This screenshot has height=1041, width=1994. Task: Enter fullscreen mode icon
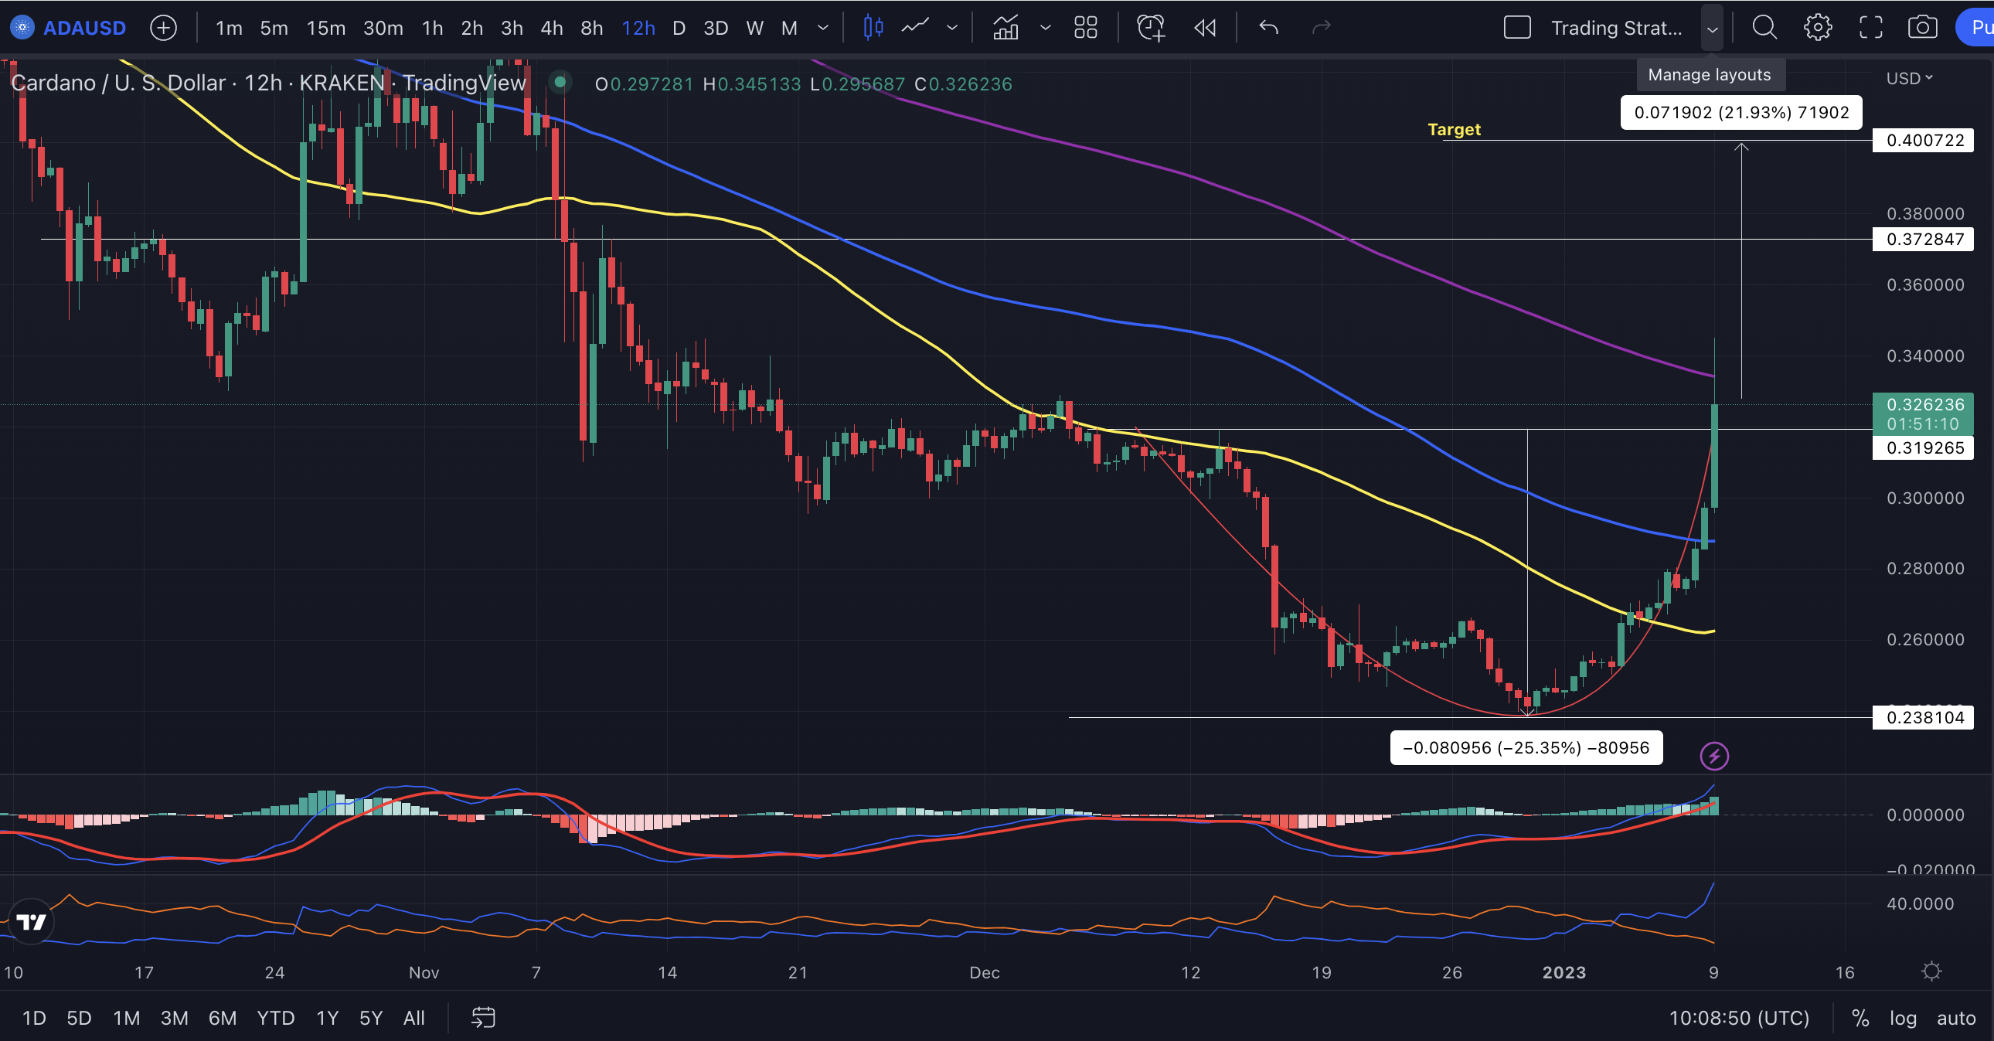pos(1871,28)
